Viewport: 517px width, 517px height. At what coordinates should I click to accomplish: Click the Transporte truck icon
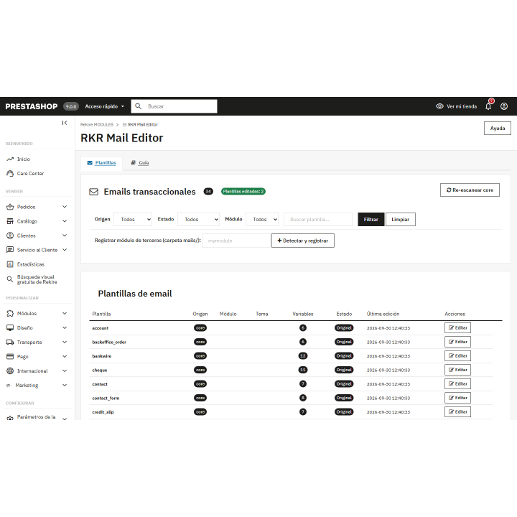(10, 342)
